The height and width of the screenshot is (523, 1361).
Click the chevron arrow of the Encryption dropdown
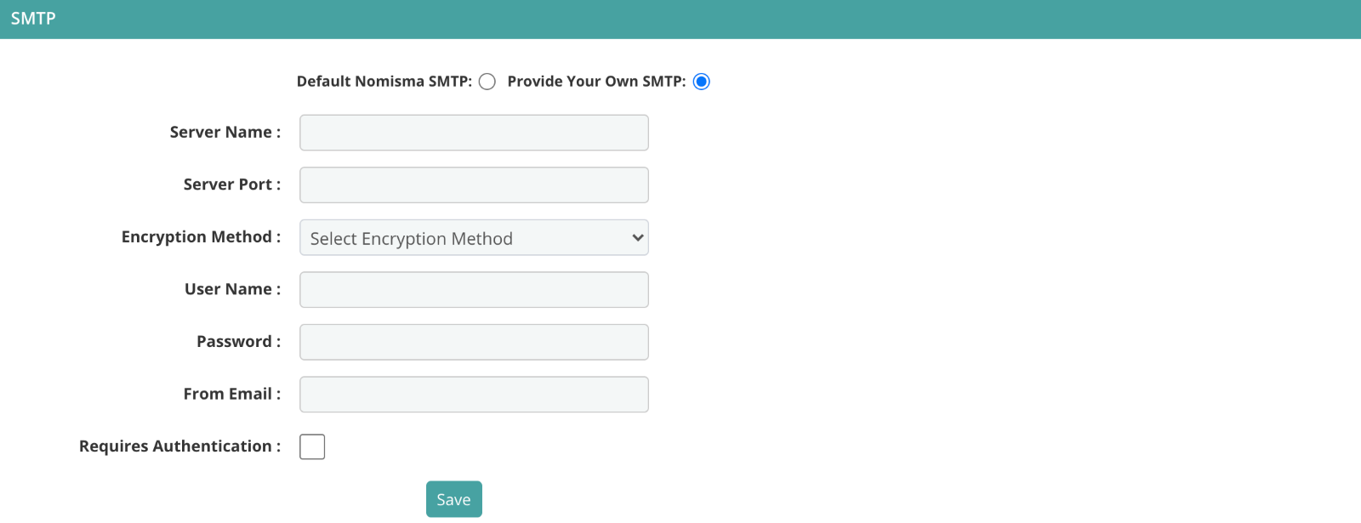tap(637, 238)
